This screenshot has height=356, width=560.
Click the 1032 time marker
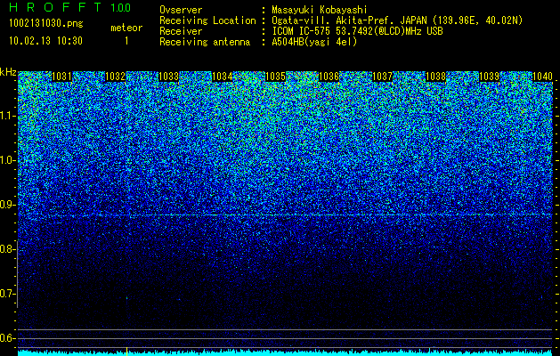[x=115, y=77]
